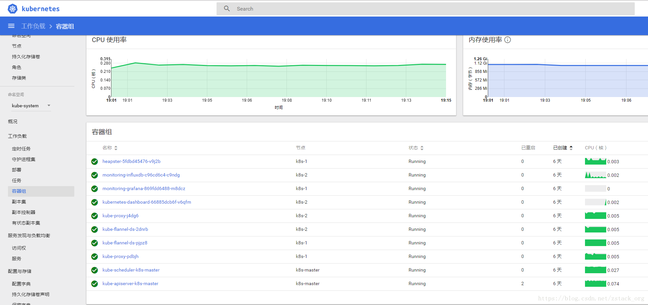Click the status icon for kubernetes-dashboard-66885dcb6f-v6qfm
Screen dimensions: 648x305
(95, 202)
